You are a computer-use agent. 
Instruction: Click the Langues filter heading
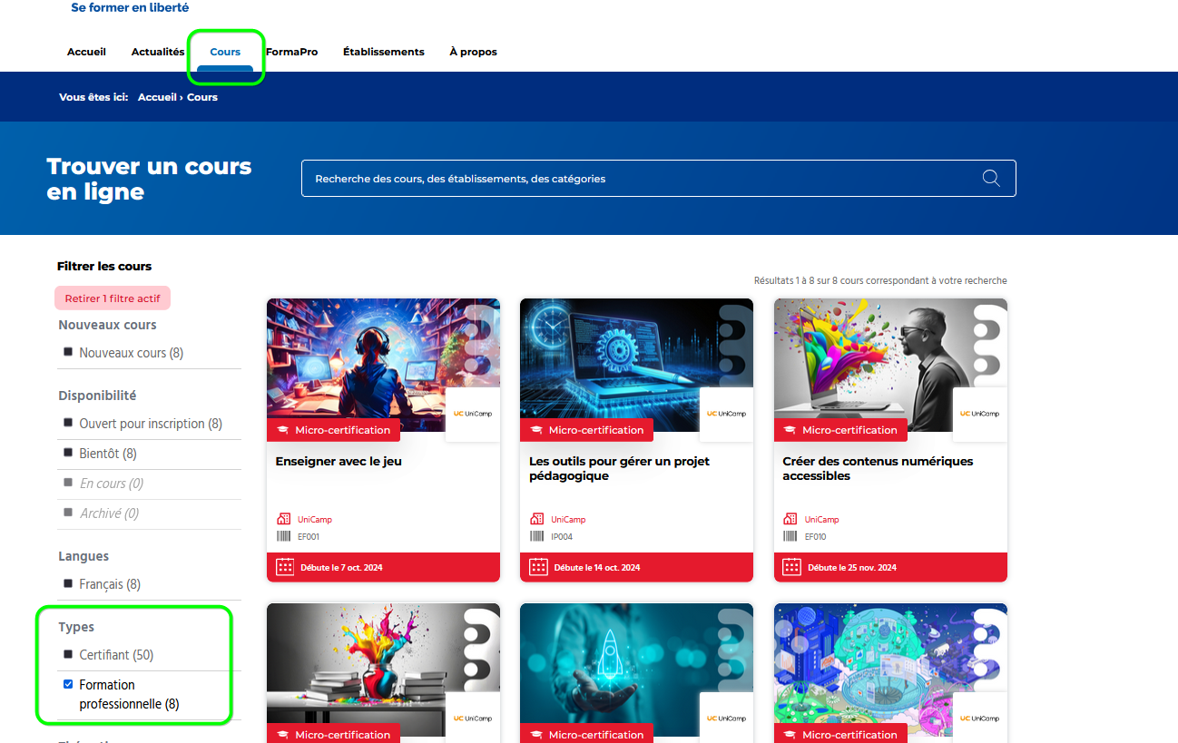(83, 556)
